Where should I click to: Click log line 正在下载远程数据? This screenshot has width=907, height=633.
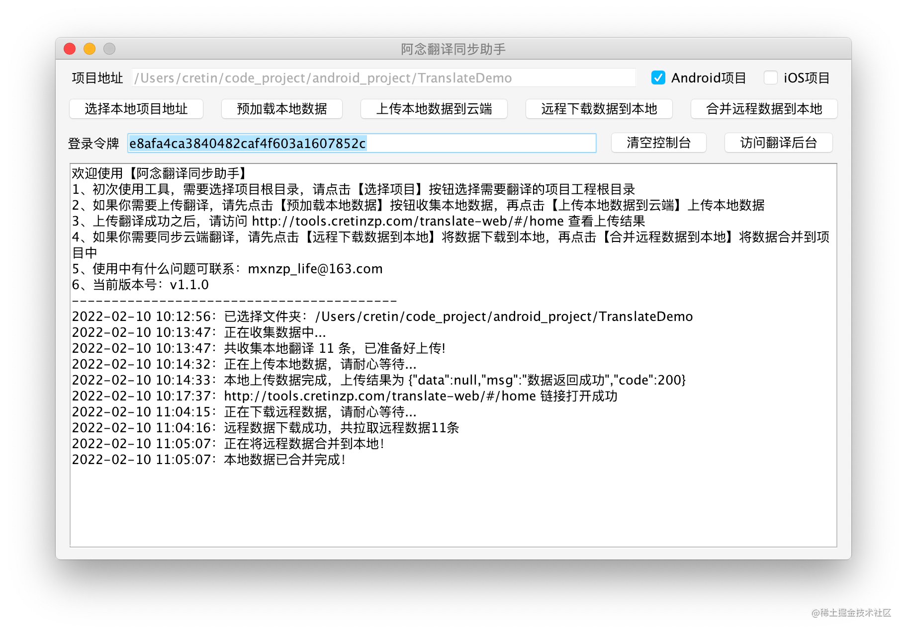pos(244,412)
